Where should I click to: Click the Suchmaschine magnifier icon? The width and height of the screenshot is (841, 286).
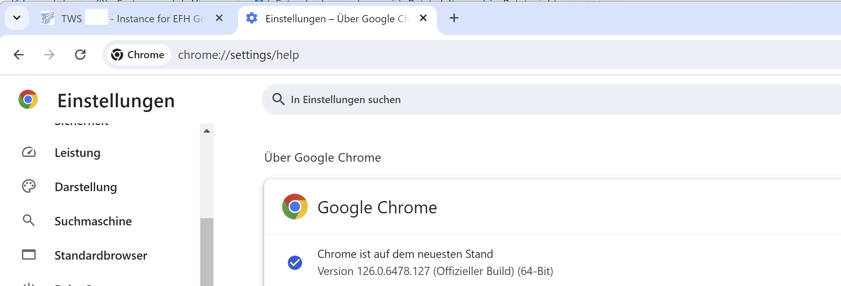[29, 221]
